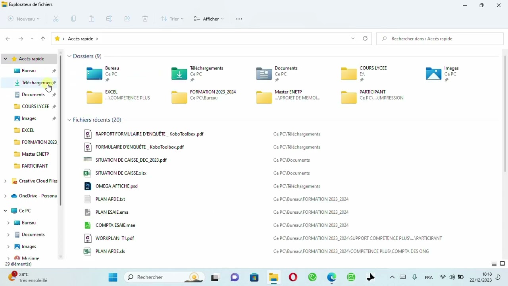
Task: Open the Afficher view dropdown
Action: coord(209,19)
